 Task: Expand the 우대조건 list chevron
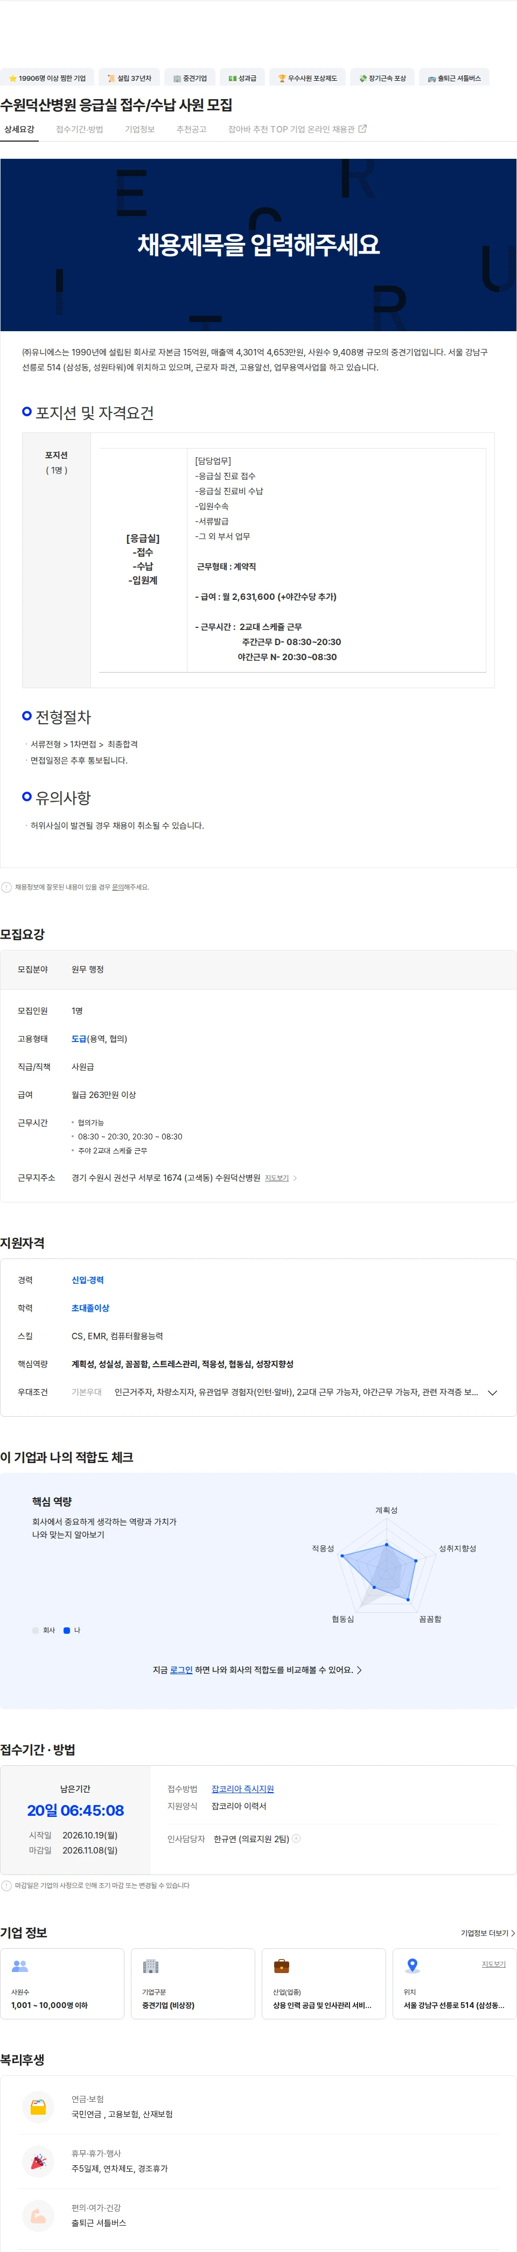(493, 1393)
